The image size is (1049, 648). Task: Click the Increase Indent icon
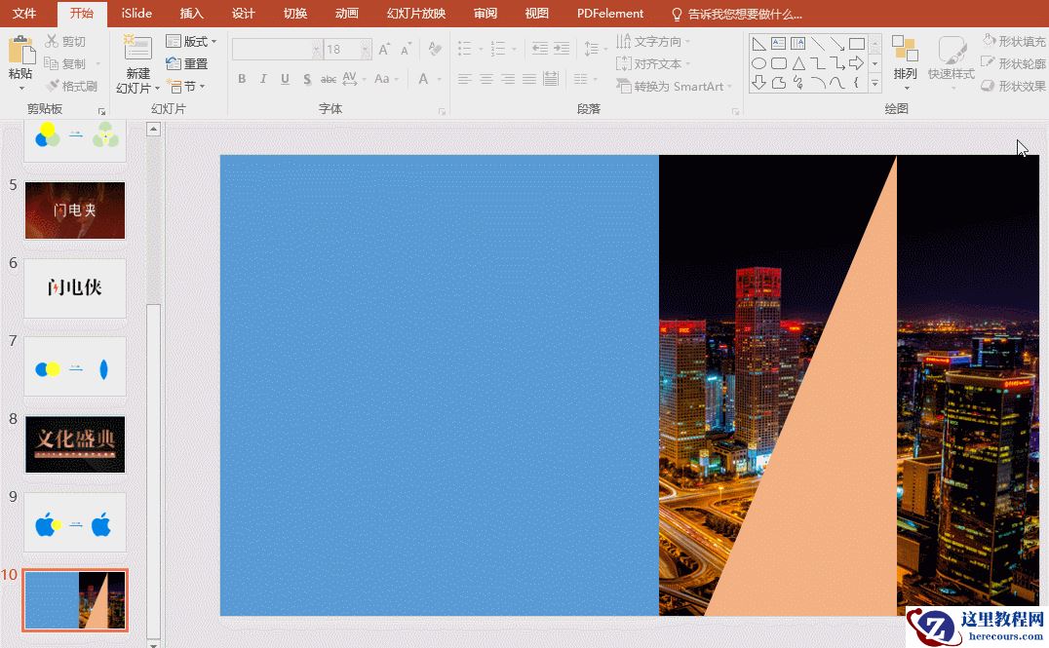[562, 48]
